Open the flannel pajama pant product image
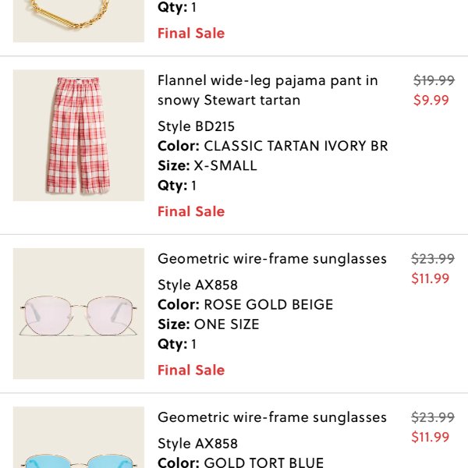This screenshot has height=468, width=468. coord(79,135)
